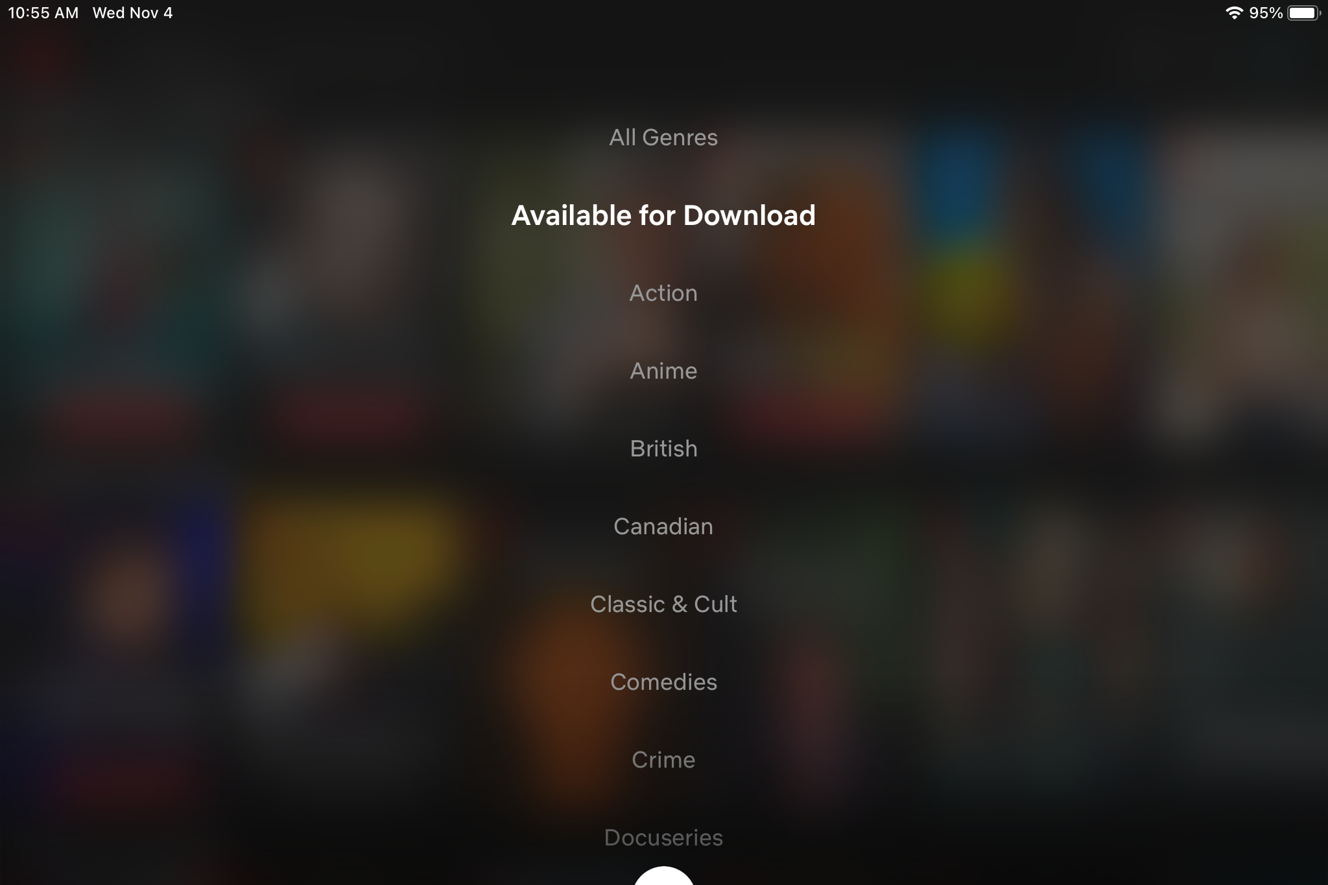
Task: Select Classic & Cult genre
Action: [663, 604]
